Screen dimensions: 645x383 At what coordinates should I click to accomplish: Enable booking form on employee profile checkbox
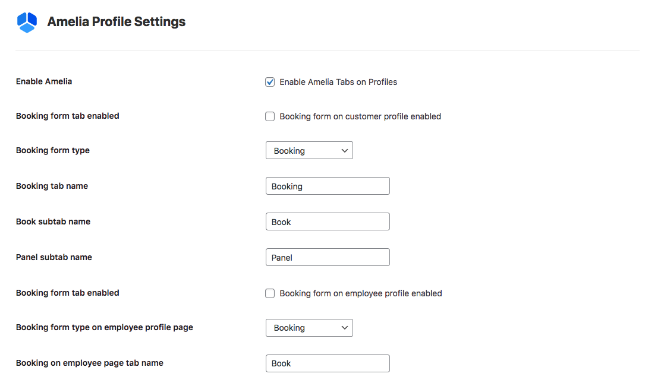coord(270,293)
